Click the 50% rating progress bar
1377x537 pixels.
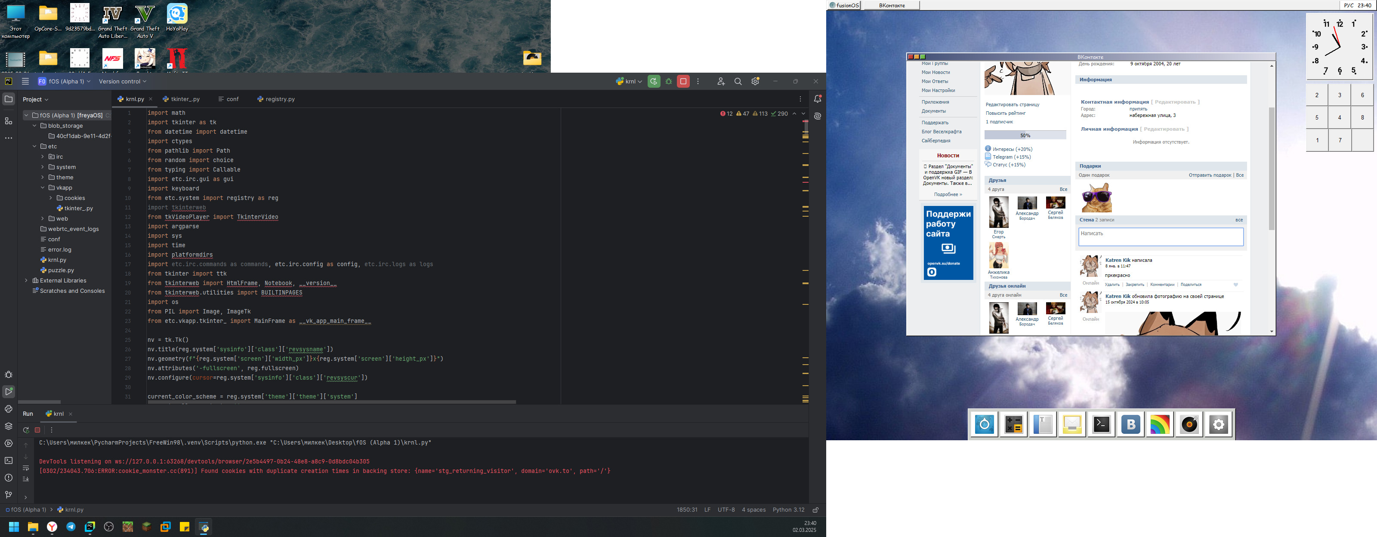pyautogui.click(x=1025, y=136)
